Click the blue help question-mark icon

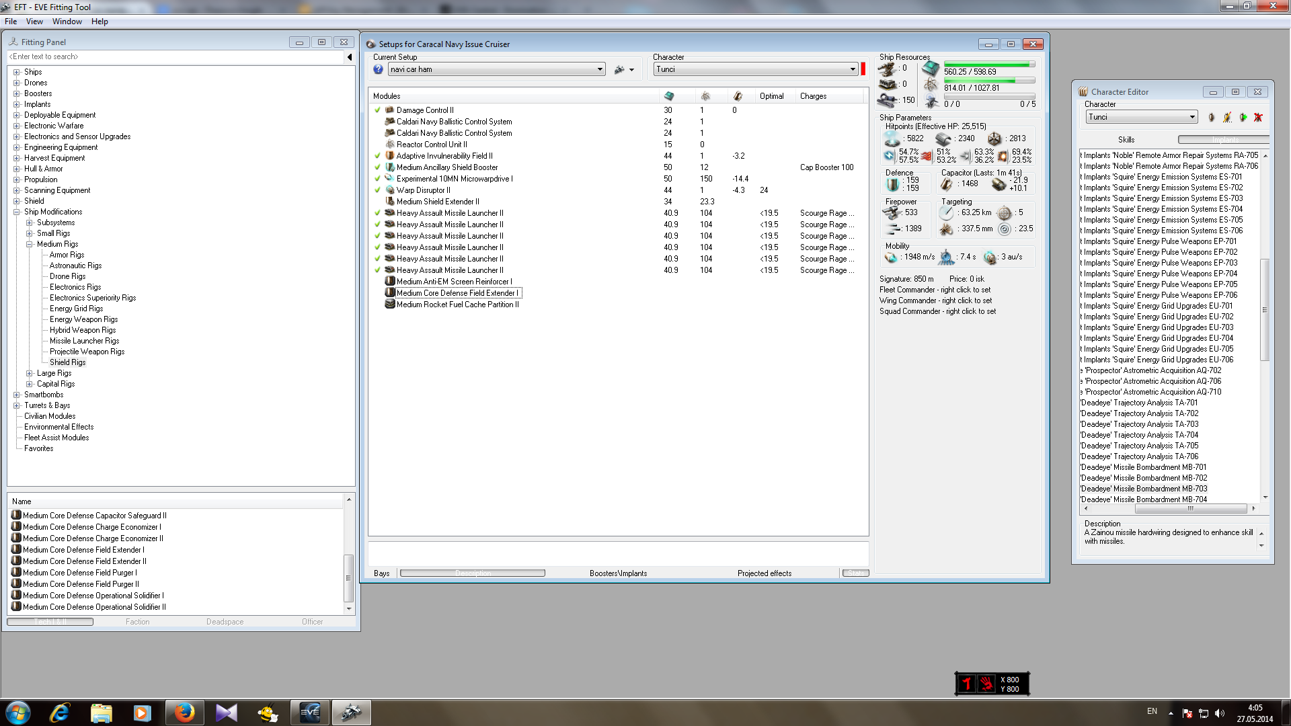coord(378,69)
